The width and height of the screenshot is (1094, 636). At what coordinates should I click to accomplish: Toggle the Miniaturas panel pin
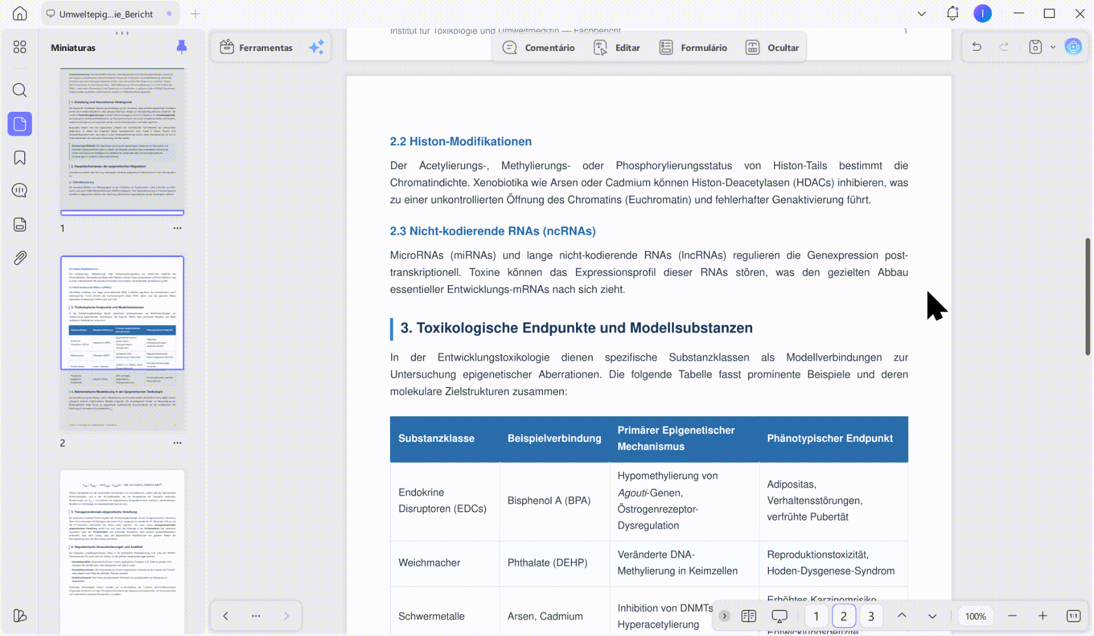pos(181,47)
